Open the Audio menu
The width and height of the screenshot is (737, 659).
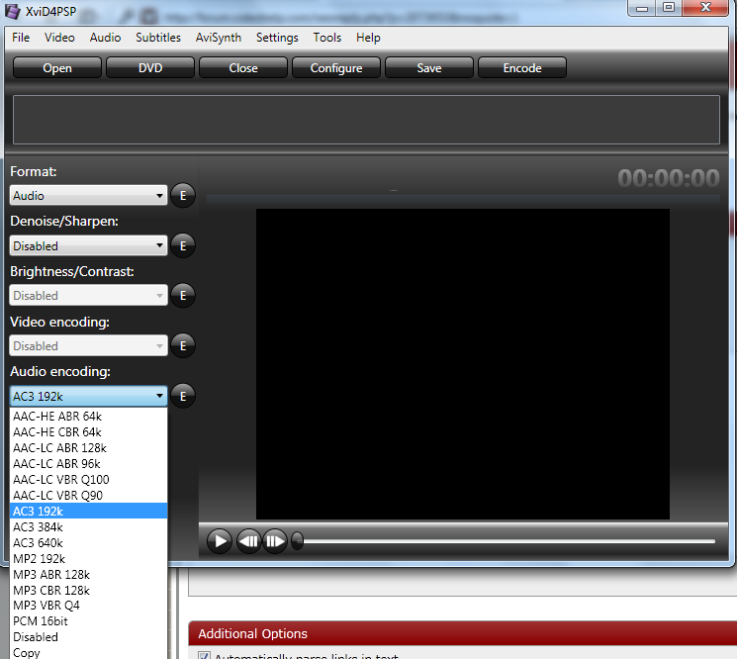(105, 38)
